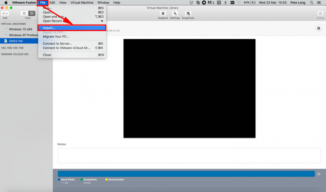Image resolution: width=326 pixels, height=192 pixels.
Task: Open virtual machine Settings wrench icon
Action: pos(175,14)
